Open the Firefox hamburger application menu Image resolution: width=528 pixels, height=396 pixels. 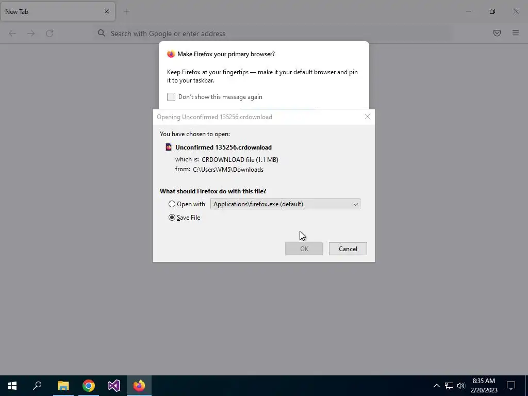[516, 33]
